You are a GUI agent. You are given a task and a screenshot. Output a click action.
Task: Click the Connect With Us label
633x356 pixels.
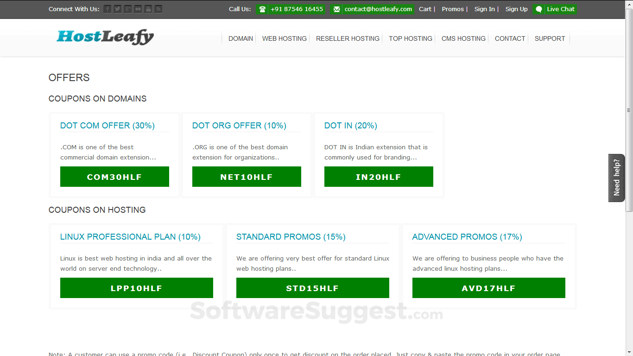(74, 9)
